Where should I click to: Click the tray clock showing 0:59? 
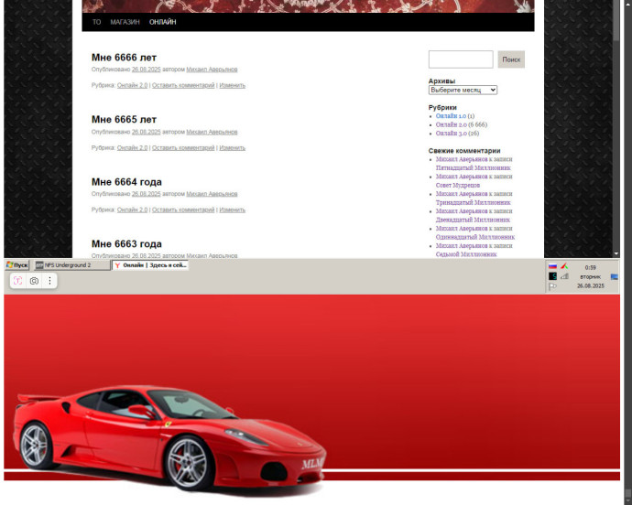(591, 267)
